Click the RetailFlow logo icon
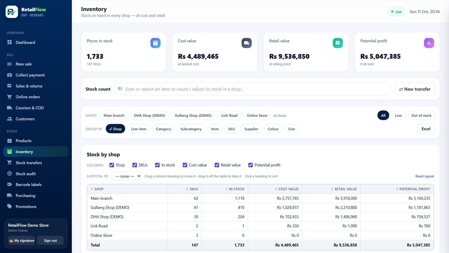Viewport: 449px width, 253px height. coord(12,12)
